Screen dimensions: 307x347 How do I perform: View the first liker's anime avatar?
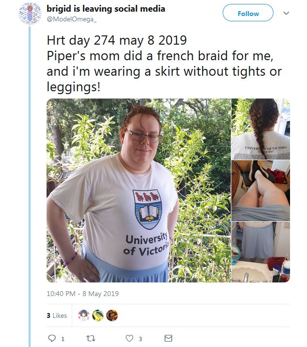[x=84, y=315]
